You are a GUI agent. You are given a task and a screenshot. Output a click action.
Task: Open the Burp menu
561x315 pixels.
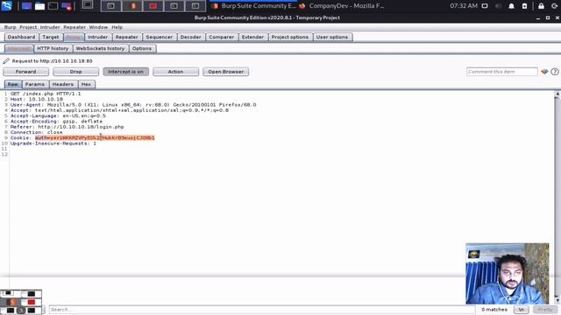(10, 27)
